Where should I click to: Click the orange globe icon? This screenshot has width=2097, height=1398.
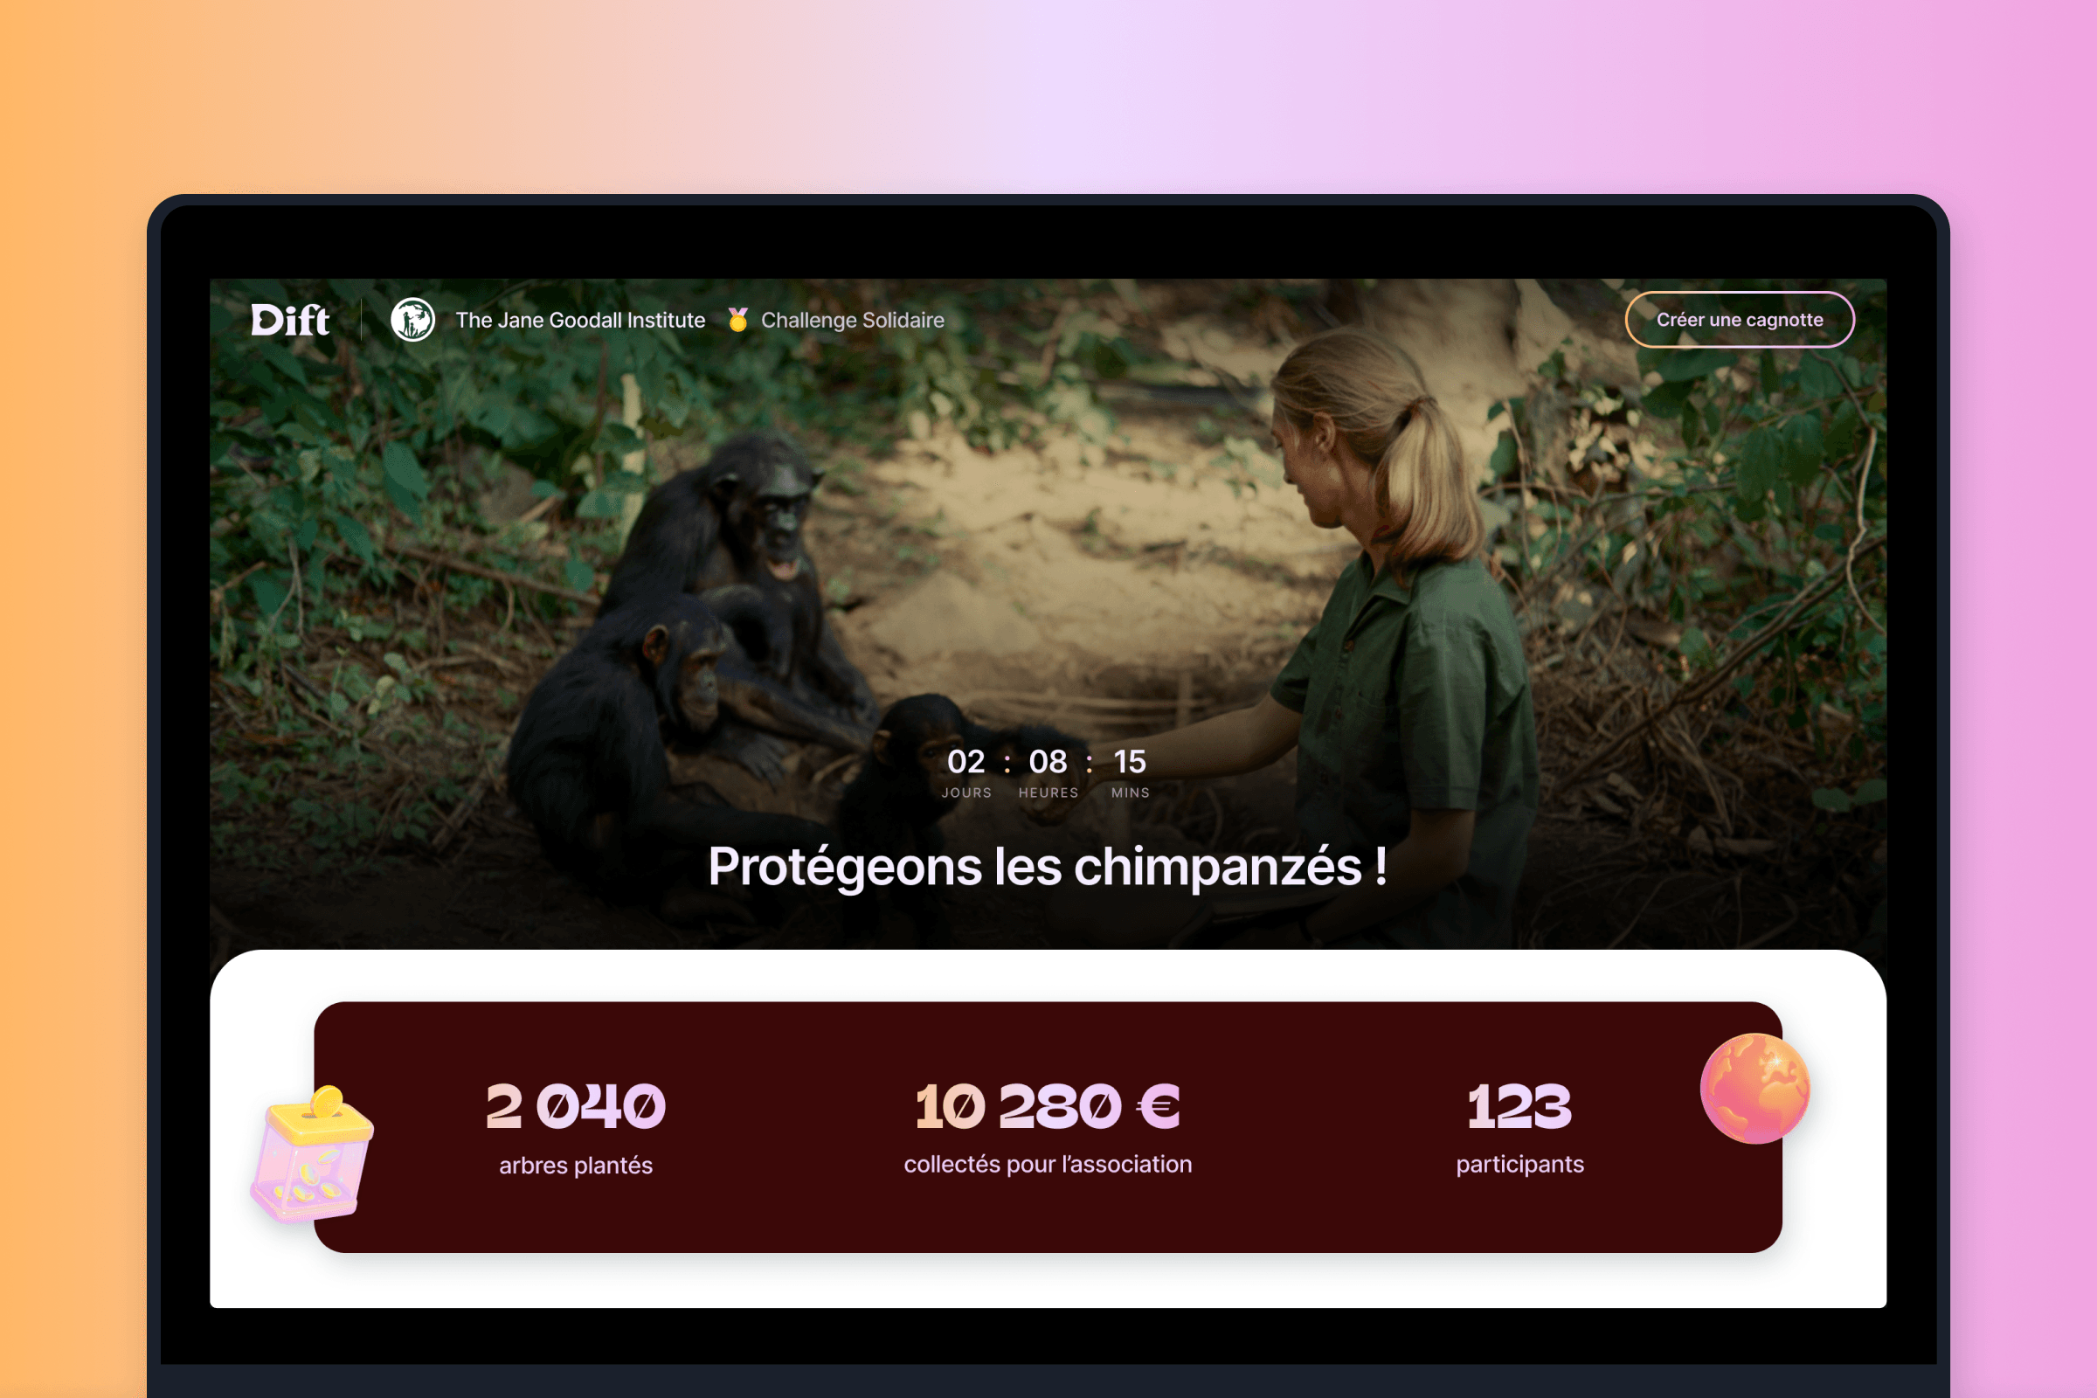(1754, 1088)
